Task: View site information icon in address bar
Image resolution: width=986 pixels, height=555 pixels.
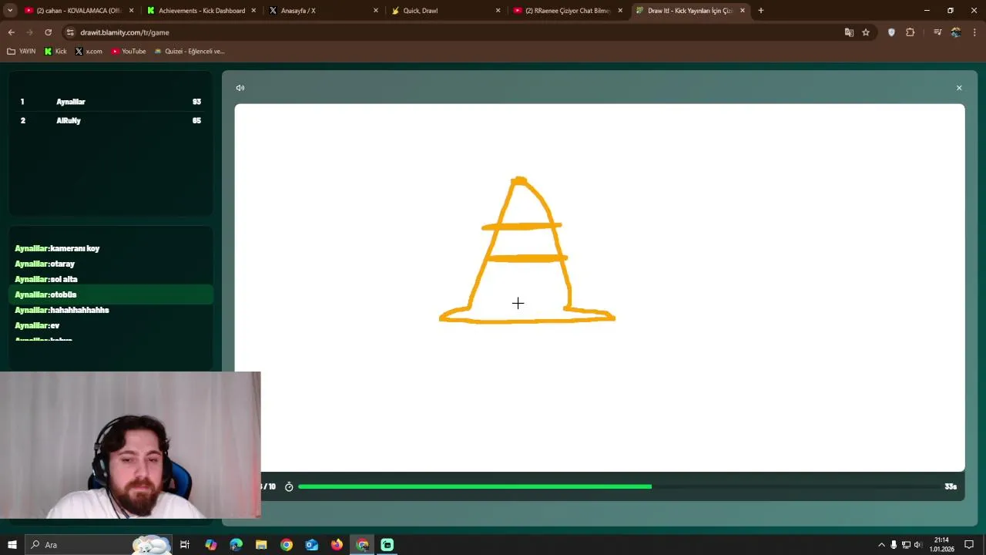Action: coord(70,32)
